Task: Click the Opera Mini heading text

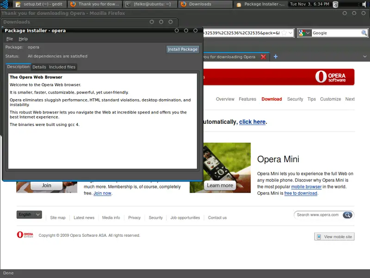Action: (278, 159)
